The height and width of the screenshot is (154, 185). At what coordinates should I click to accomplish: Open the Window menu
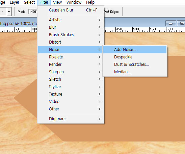(74, 2)
